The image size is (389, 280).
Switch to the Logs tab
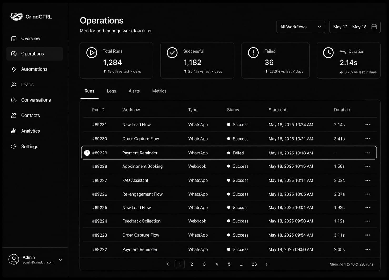coord(112,91)
